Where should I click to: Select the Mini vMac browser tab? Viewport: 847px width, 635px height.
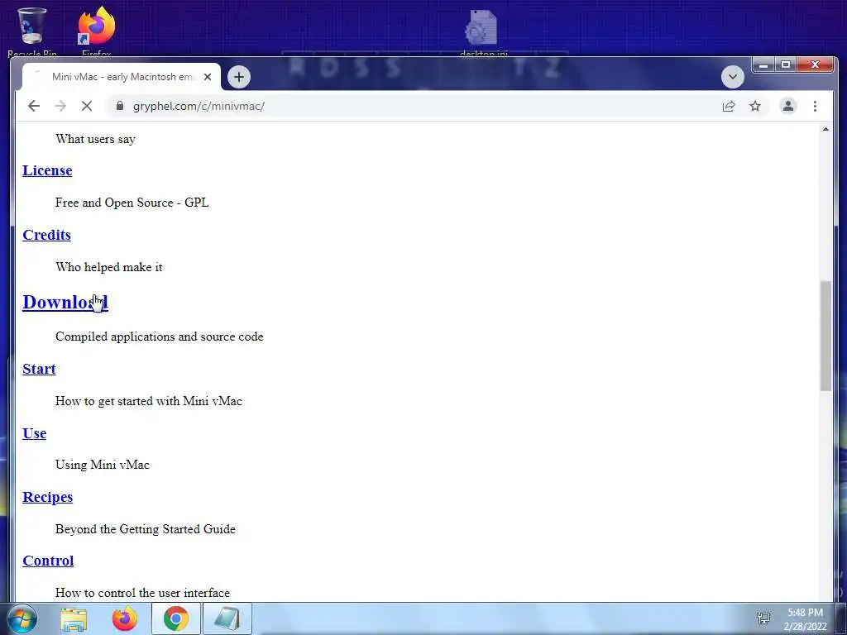[121, 77]
